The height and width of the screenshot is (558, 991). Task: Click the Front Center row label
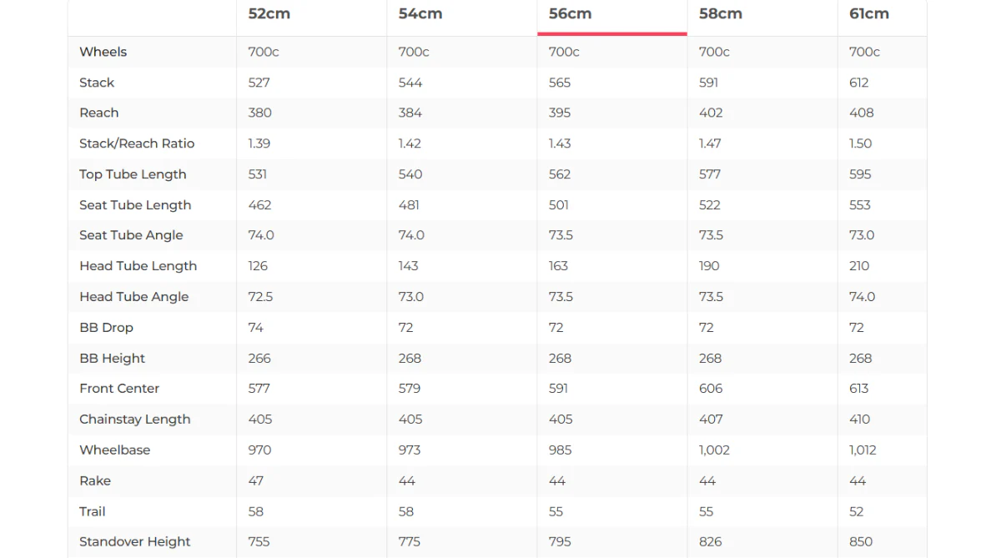(x=119, y=389)
